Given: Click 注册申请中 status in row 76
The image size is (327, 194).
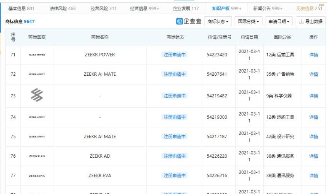Looking at the screenshot, I should [x=175, y=156].
